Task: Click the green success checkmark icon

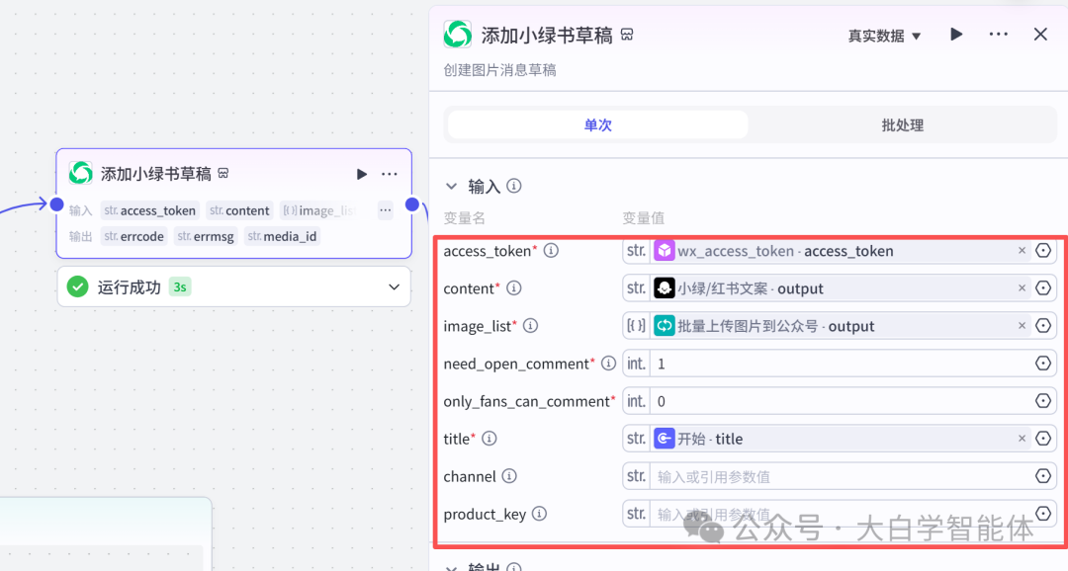Action: (x=78, y=286)
